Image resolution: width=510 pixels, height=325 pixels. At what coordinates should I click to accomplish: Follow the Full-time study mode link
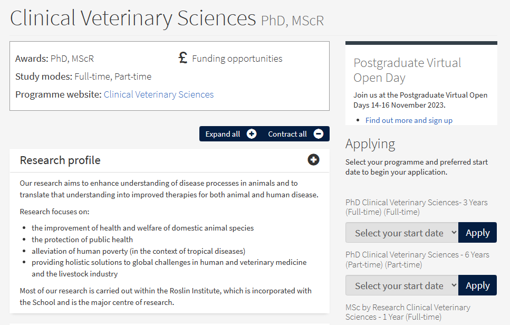[x=92, y=77]
